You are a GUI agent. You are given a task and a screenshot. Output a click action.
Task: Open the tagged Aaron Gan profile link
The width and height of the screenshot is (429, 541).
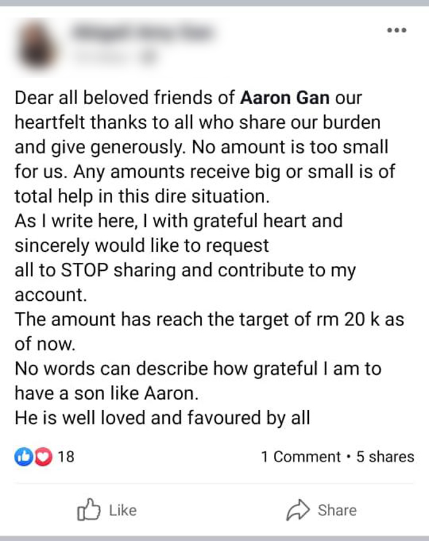(285, 97)
